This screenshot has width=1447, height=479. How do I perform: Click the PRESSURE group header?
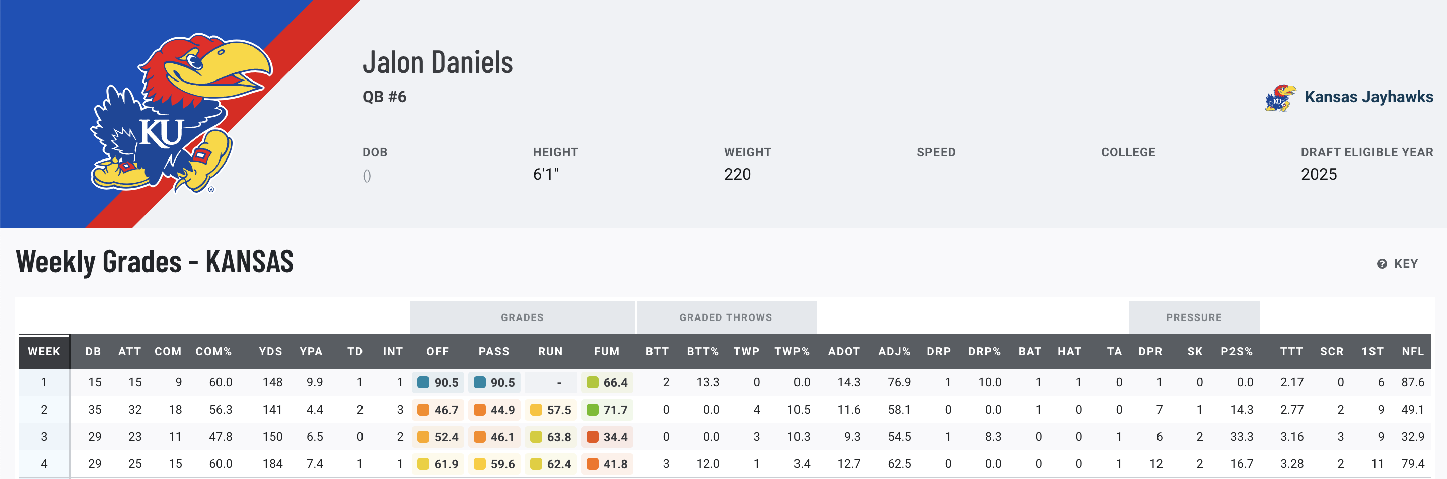click(x=1193, y=318)
